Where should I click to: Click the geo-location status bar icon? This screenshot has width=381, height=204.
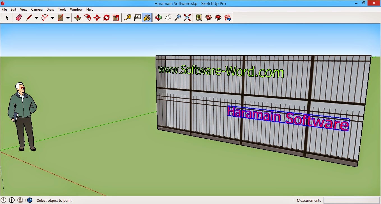coord(3,200)
